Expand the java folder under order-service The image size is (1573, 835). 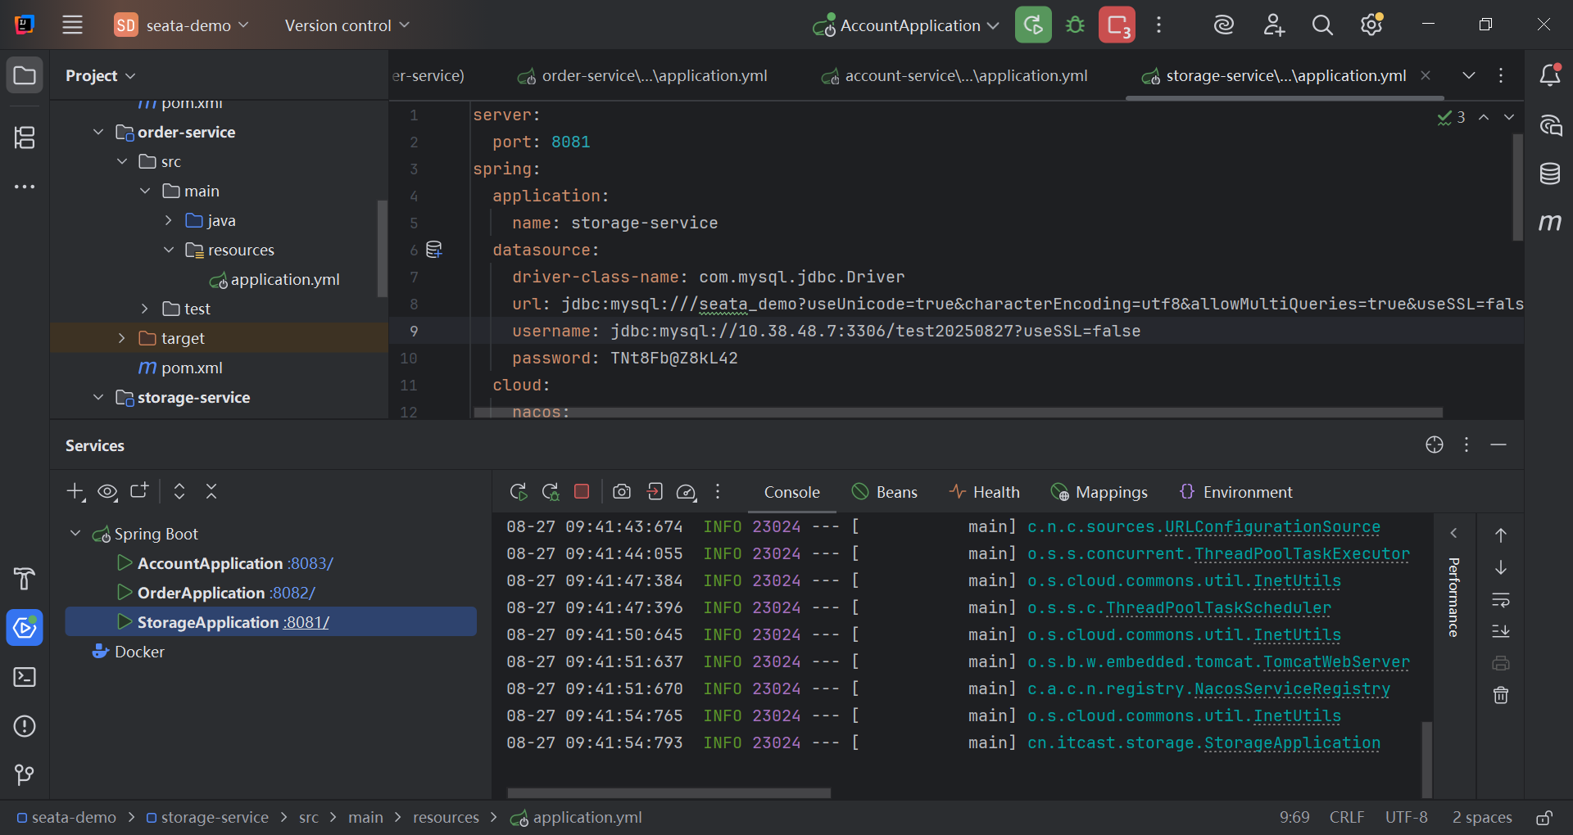tap(168, 220)
